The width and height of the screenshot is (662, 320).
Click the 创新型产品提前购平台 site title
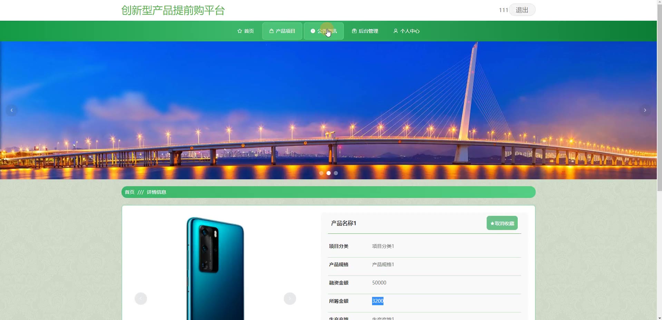pyautogui.click(x=173, y=10)
